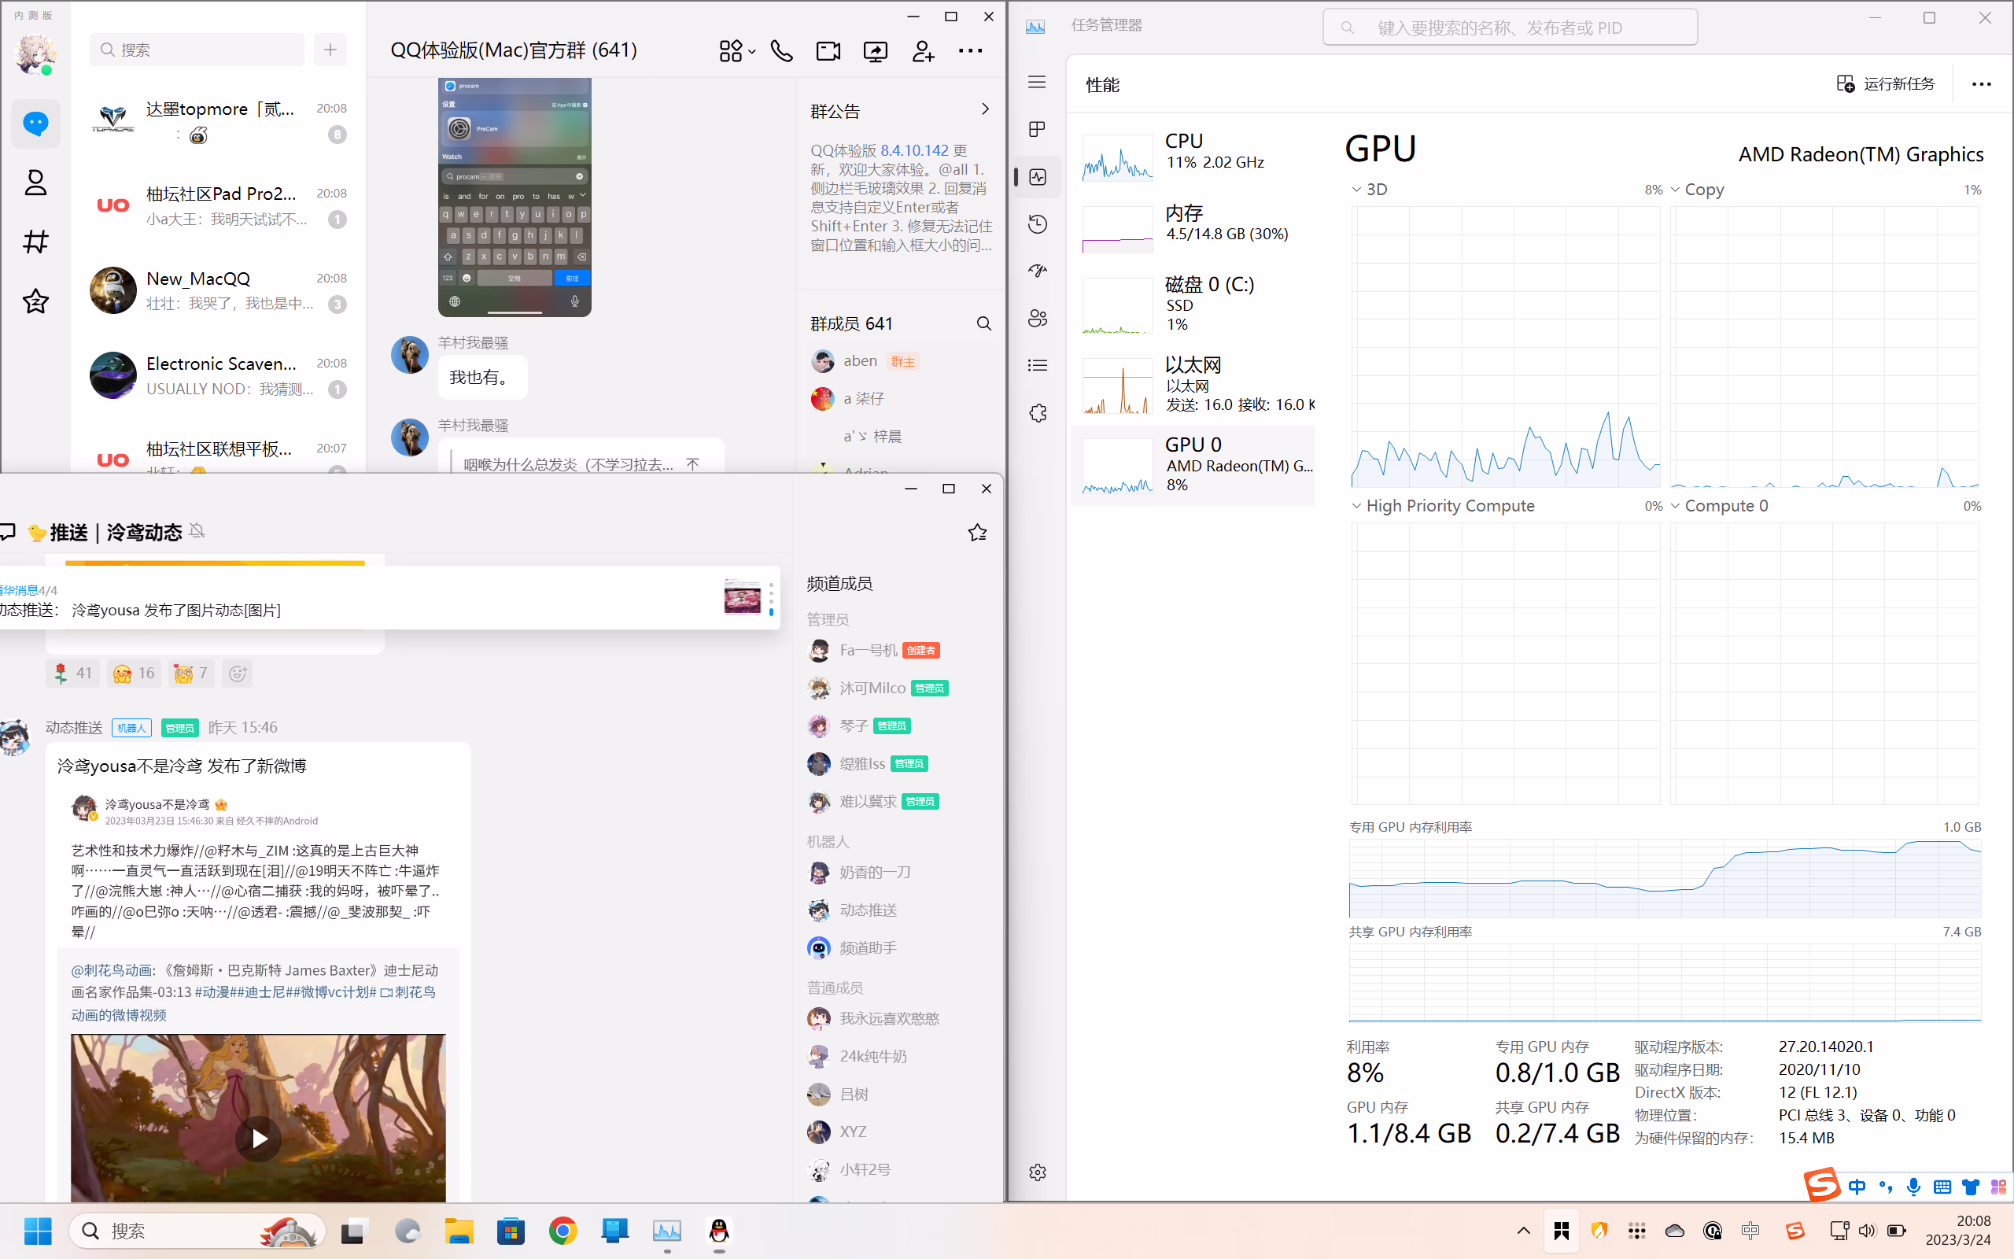This screenshot has width=2014, height=1259.
Task: Open the QQ contacts sidebar tab
Action: 35,183
